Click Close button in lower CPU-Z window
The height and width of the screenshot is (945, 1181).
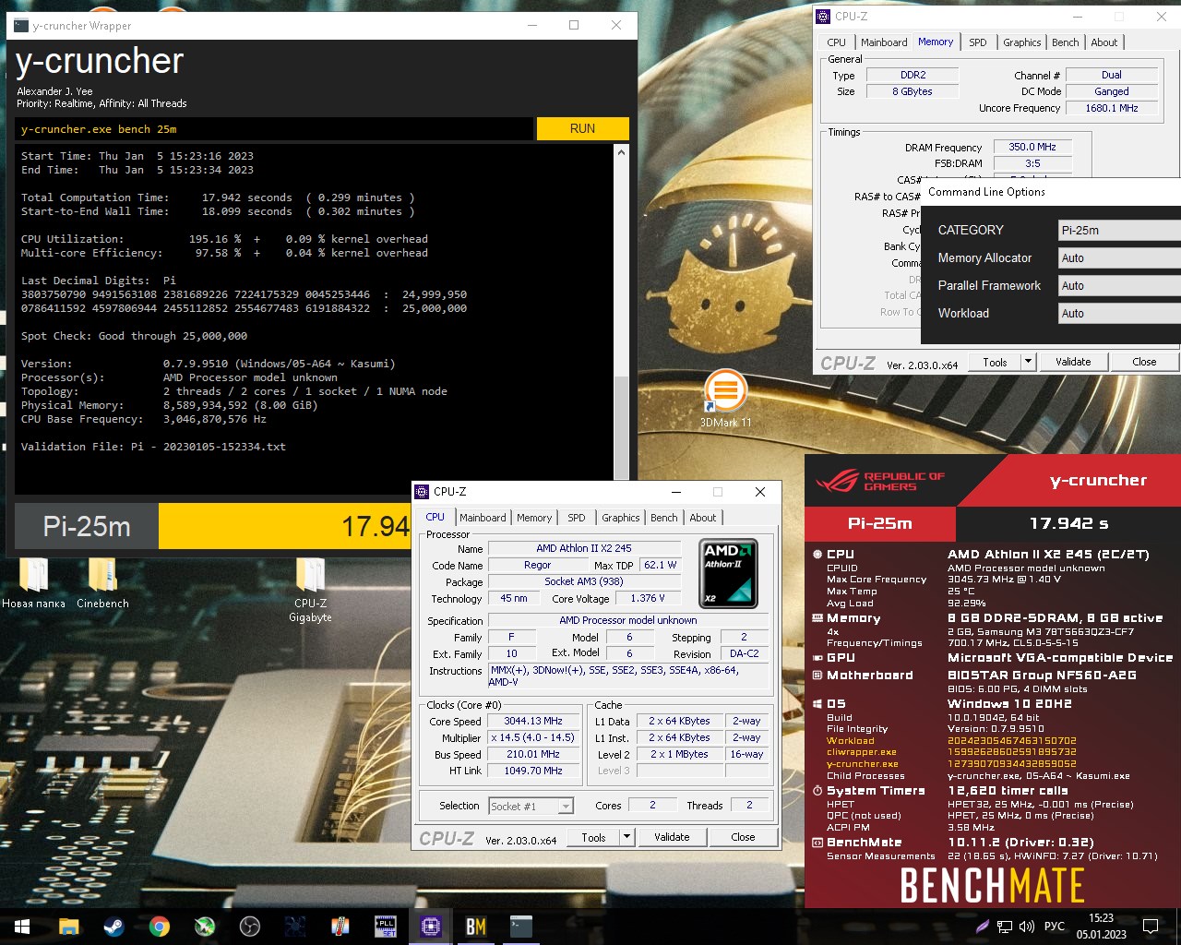tap(743, 837)
